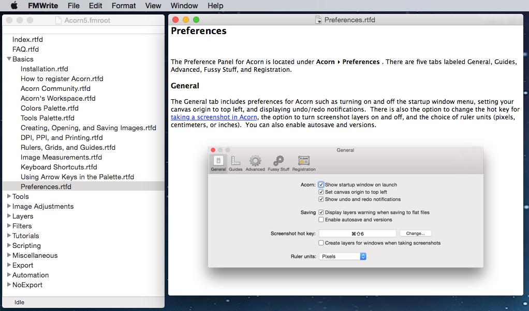Select Acorn Community.rtfd

tap(56, 88)
